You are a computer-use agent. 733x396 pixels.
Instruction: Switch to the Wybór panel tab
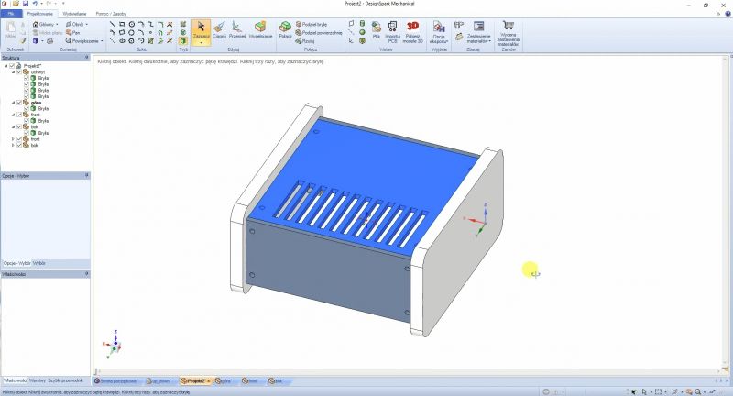pos(38,263)
